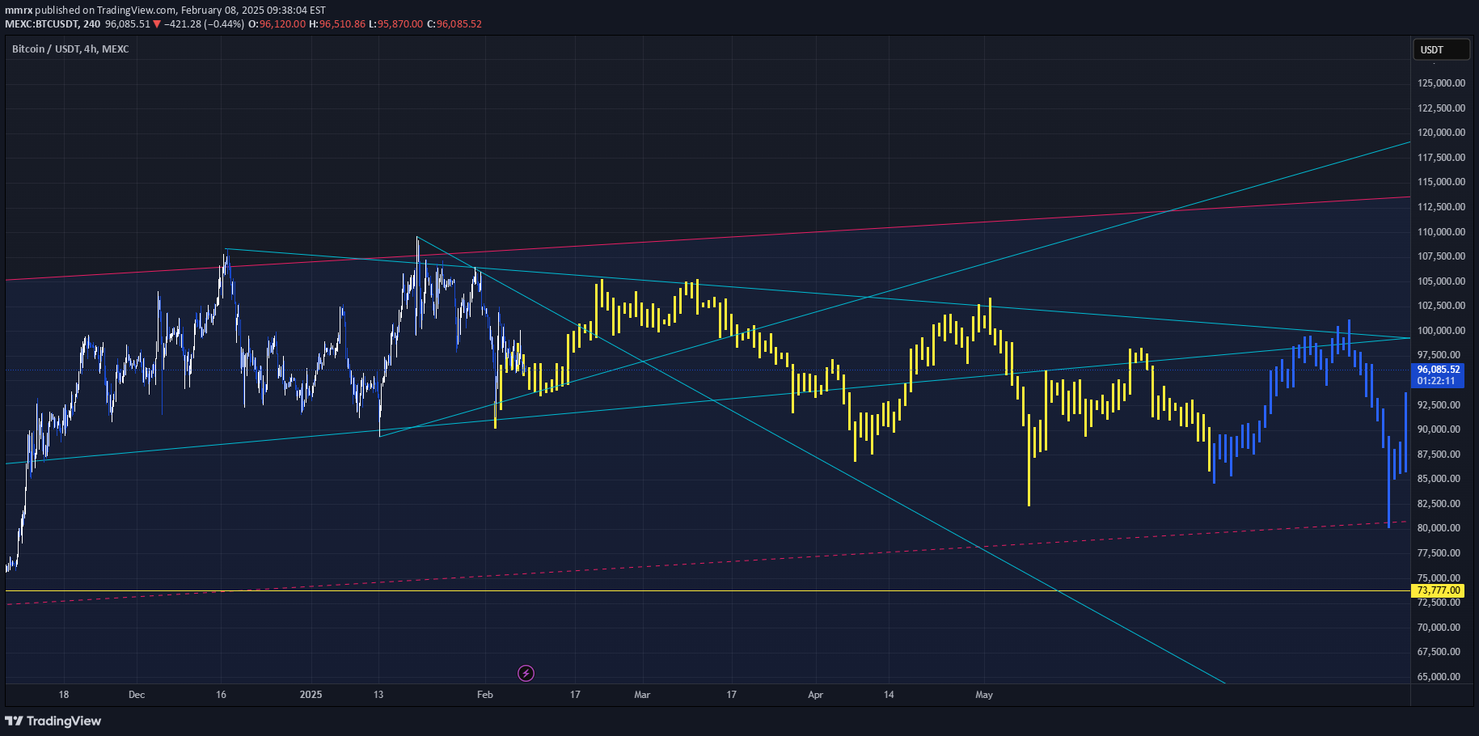Click the 70,000.00 price axis label
The image size is (1479, 736).
(x=1439, y=627)
